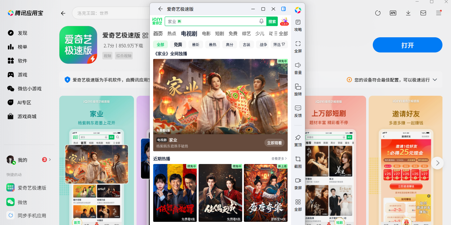Go back in the 爱奇艺极速版 window
The height and width of the screenshot is (225, 451).
tap(161, 9)
